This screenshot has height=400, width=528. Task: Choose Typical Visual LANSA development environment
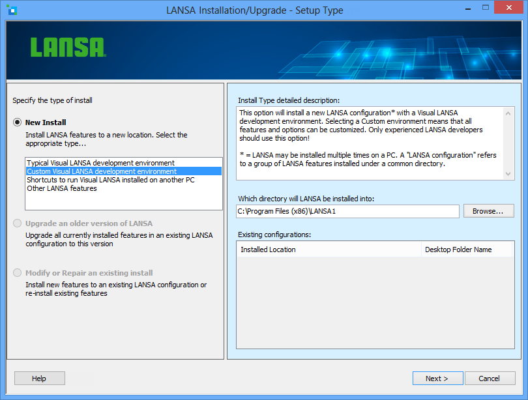click(124, 163)
